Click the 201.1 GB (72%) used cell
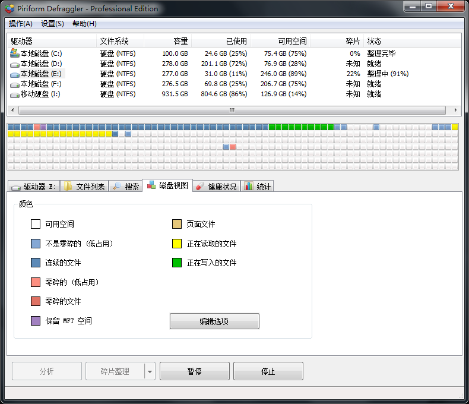 pyautogui.click(x=224, y=64)
